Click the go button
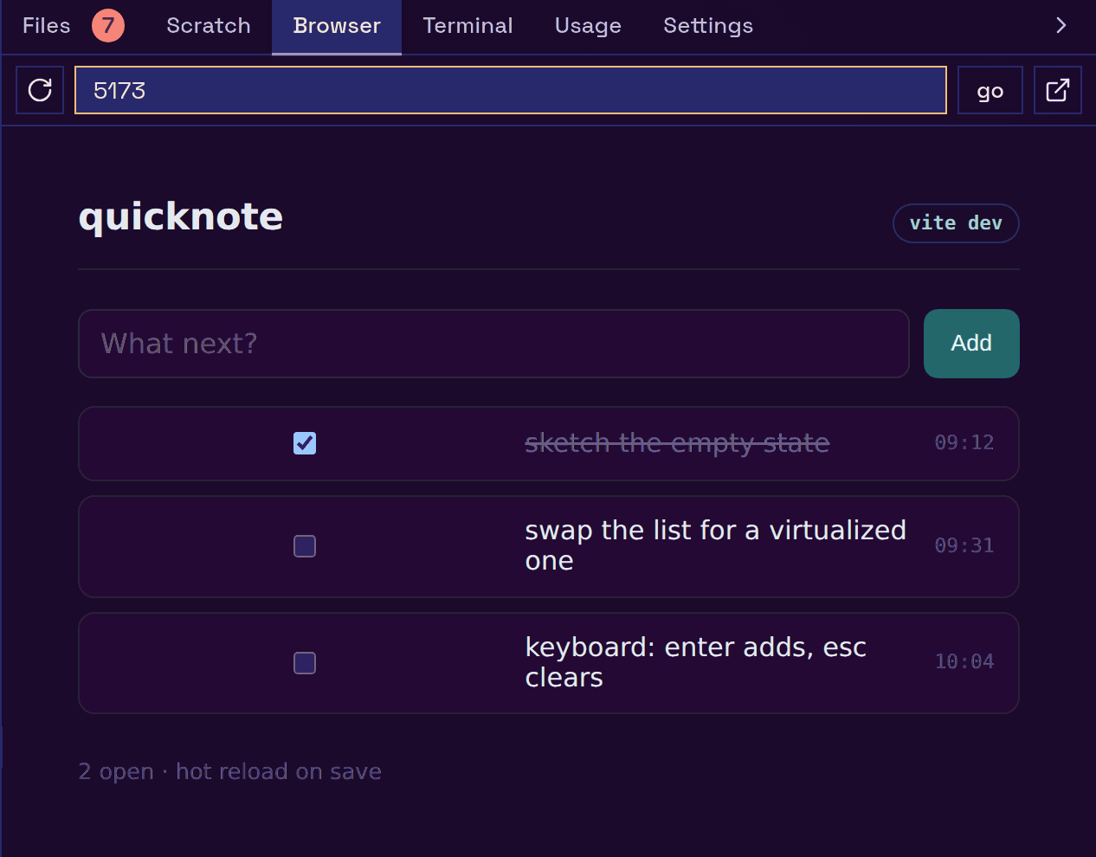The height and width of the screenshot is (857, 1096). click(990, 90)
